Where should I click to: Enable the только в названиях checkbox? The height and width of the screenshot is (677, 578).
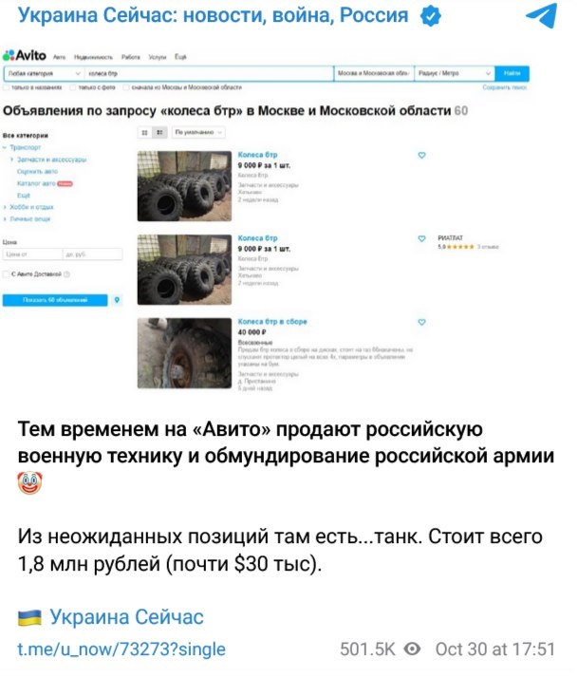click(x=6, y=87)
